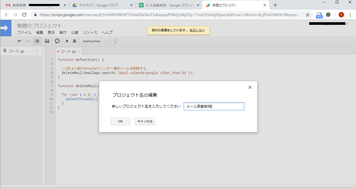Viewport: 356px width, 189px height.
Task: Click the comment line about Googleカレンダー
Action: (x=104, y=69)
